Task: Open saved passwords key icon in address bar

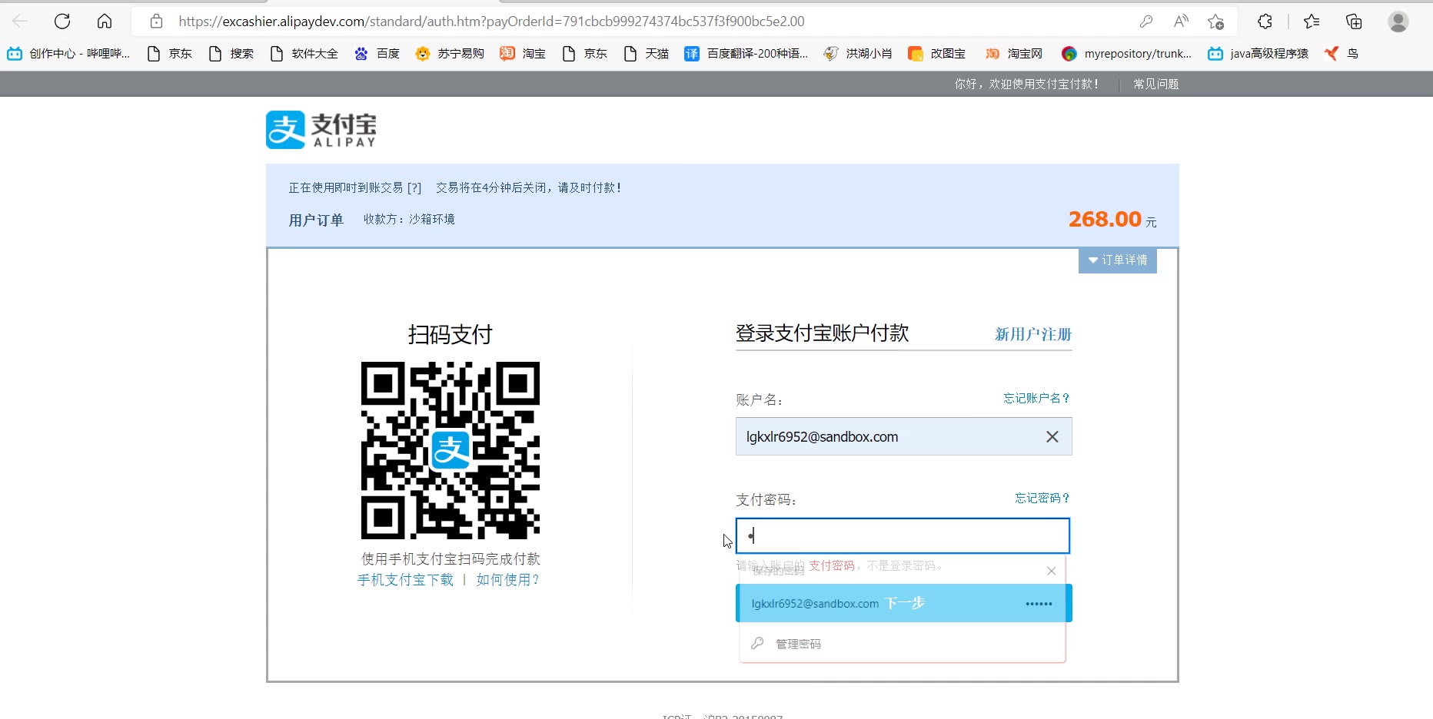Action: [x=1146, y=22]
